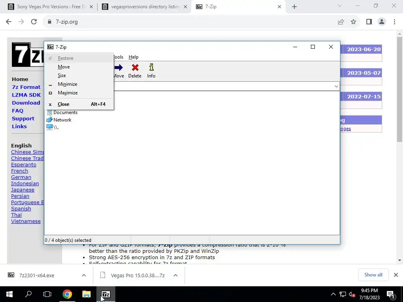Switch language to Persian
The width and height of the screenshot is (403, 302).
coord(20,196)
